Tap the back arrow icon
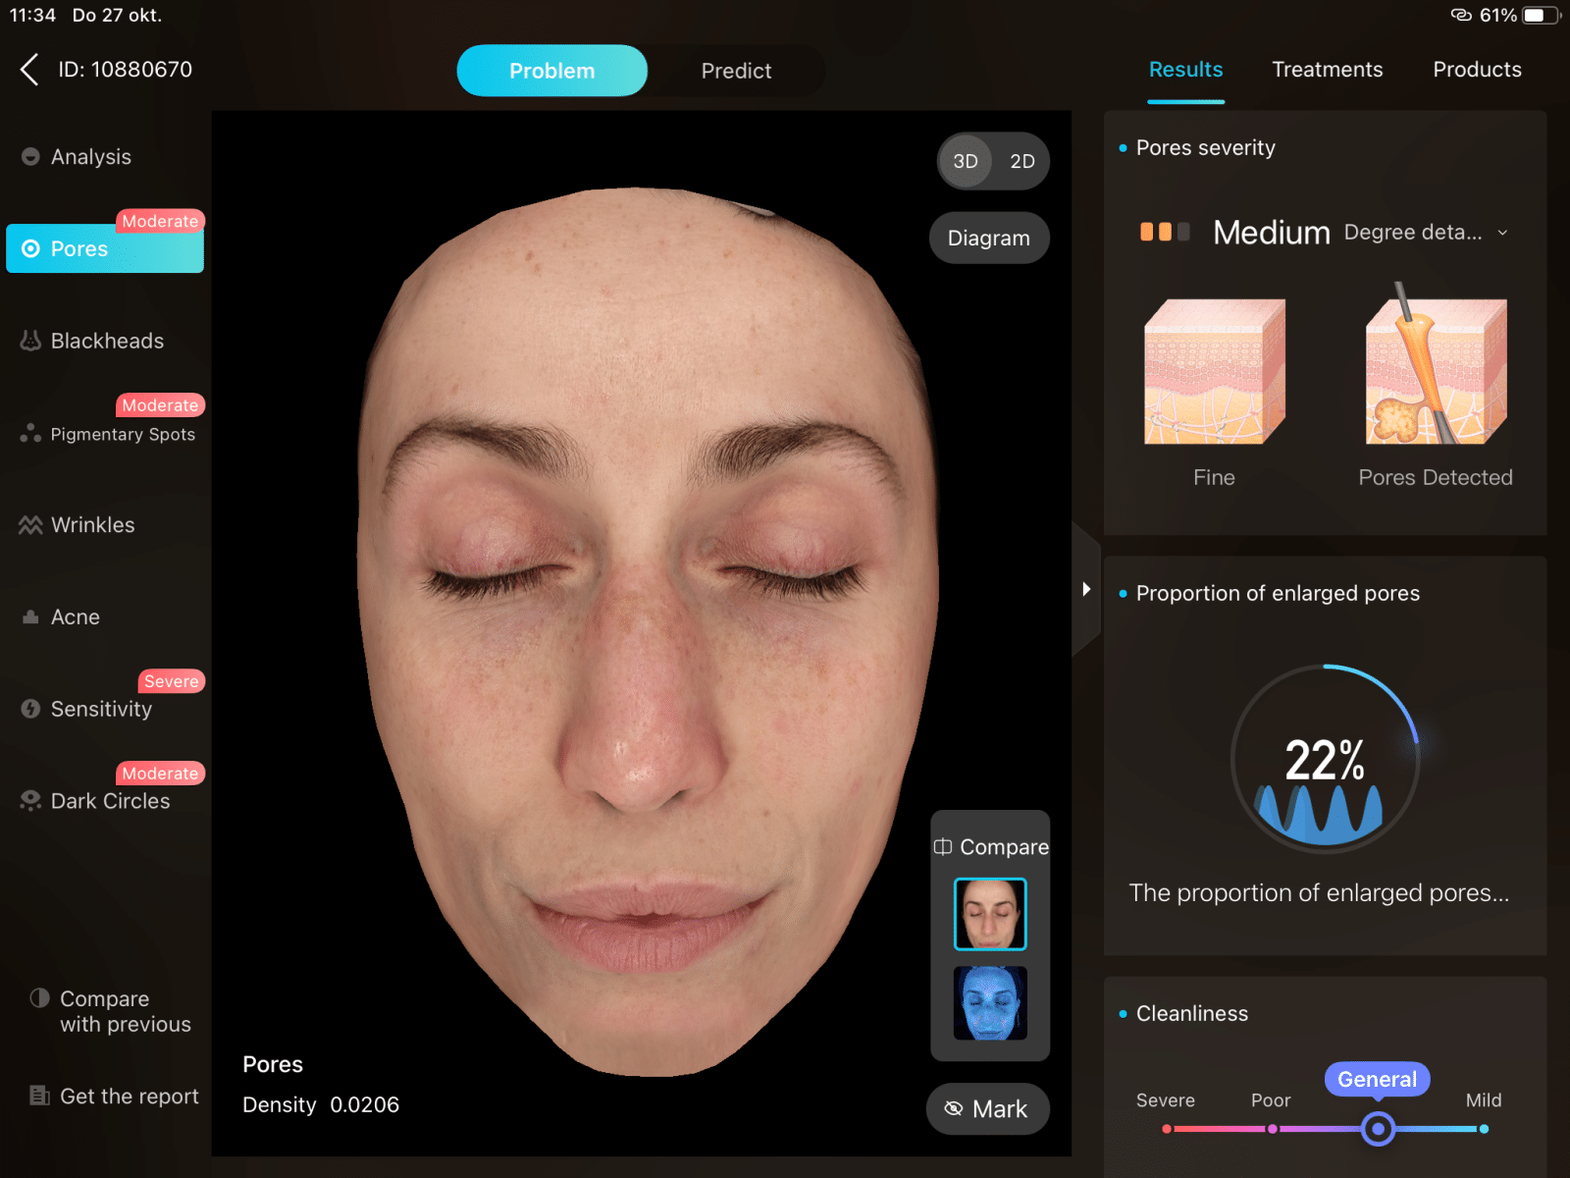The height and width of the screenshot is (1178, 1570). point(29,70)
